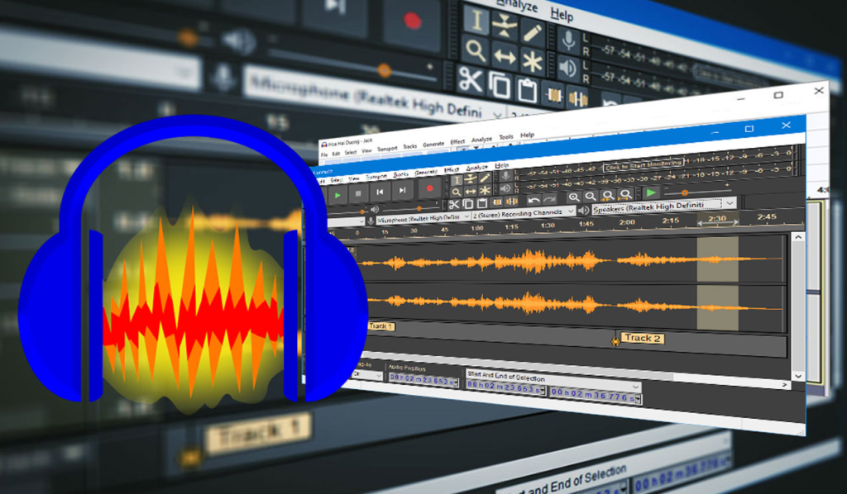Click Silence audio selection in the front window
The height and width of the screenshot is (494, 847).
click(x=511, y=202)
